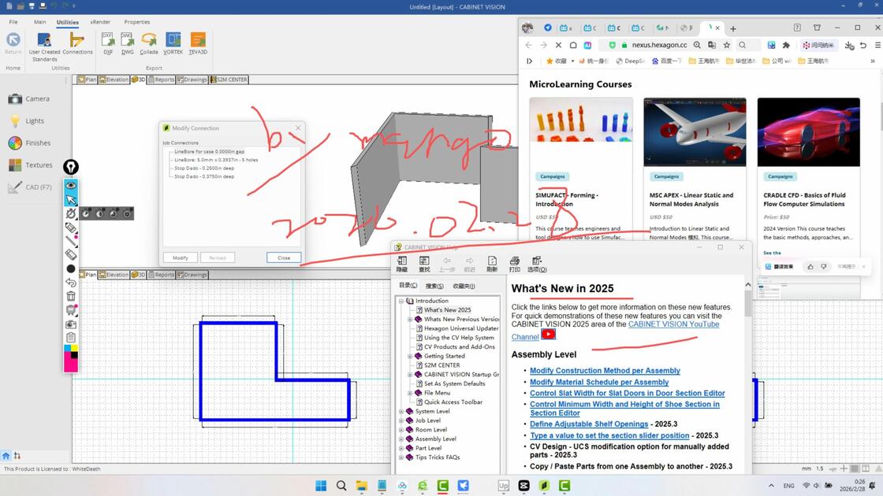
Task: Click the 隐藏 (Hide) icon in Help toolbar
Action: click(402, 265)
